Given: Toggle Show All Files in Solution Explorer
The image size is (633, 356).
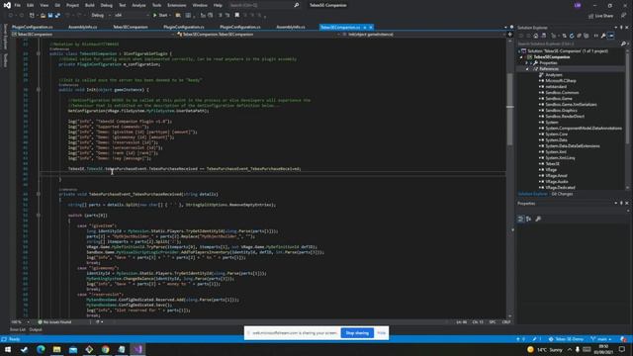Looking at the screenshot, I should click(587, 36).
